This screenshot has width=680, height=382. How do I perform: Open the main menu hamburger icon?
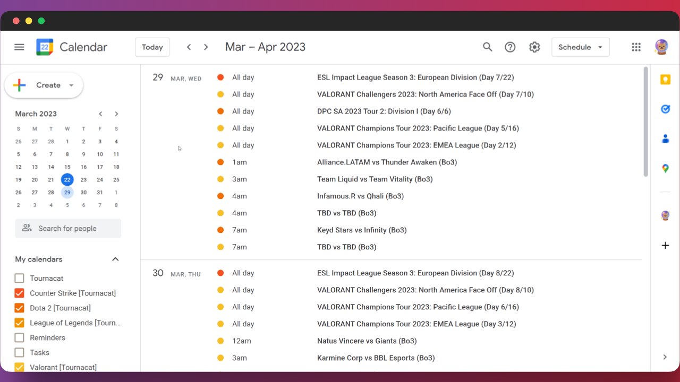(x=19, y=47)
